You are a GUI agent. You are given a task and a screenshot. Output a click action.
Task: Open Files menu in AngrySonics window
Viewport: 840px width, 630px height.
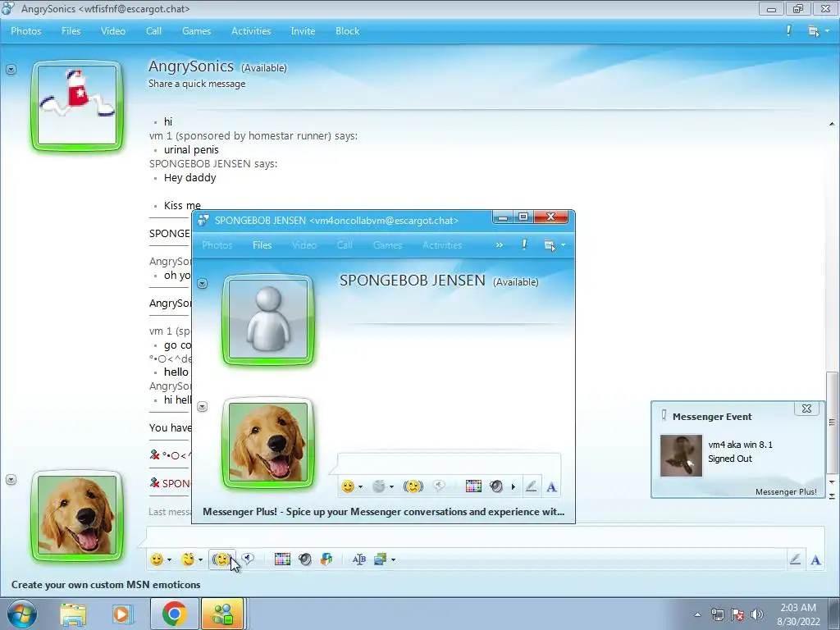point(71,31)
